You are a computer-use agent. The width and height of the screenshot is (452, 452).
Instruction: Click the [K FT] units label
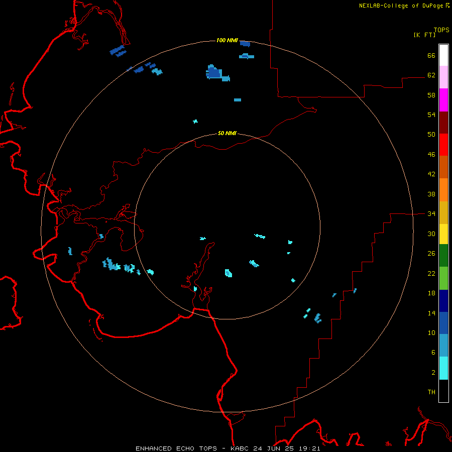pyautogui.click(x=424, y=35)
